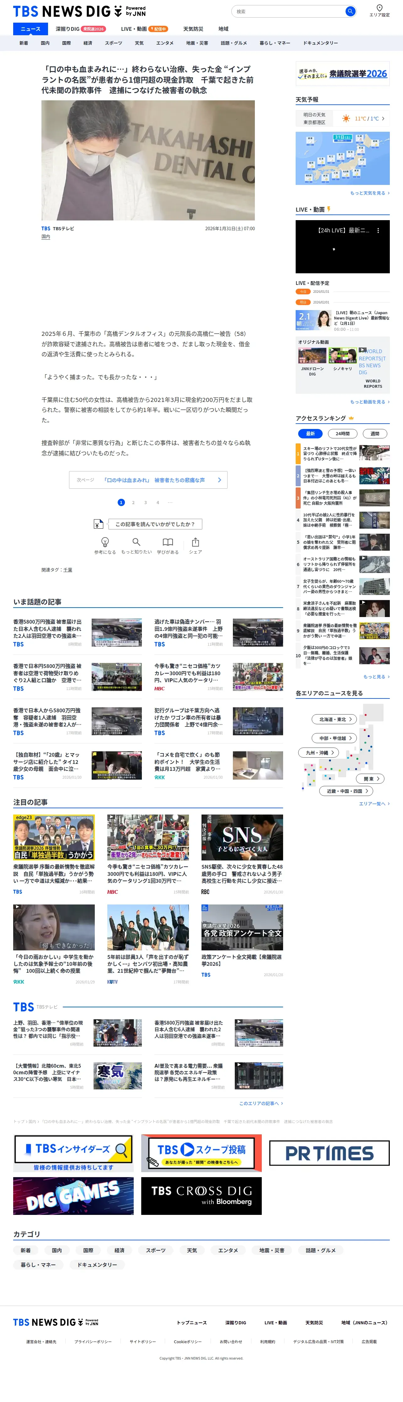Viewport: 403px width, 1402px height.
Task: Go to article page 3
Action: pos(146,502)
